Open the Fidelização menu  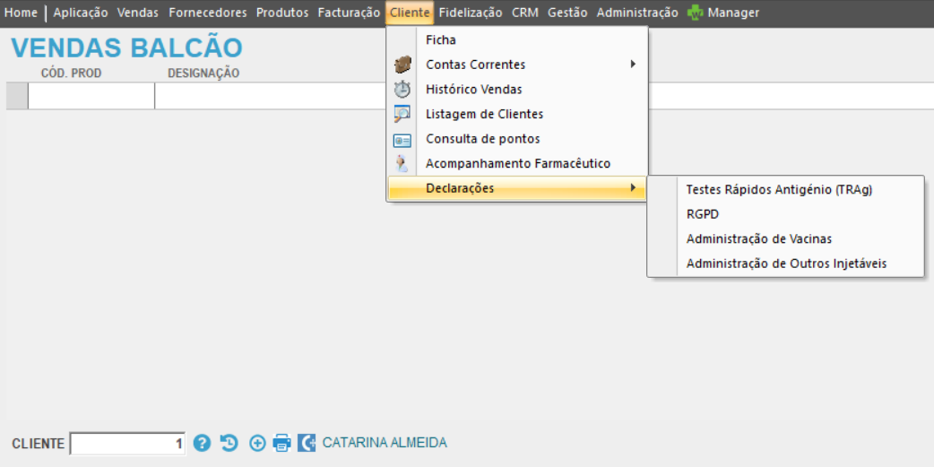click(x=471, y=13)
